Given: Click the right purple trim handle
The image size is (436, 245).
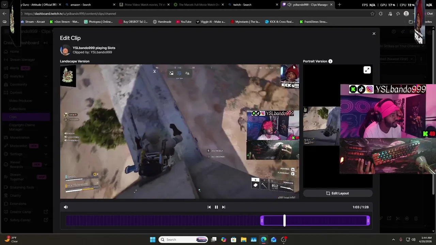Looking at the screenshot, I should [x=368, y=221].
